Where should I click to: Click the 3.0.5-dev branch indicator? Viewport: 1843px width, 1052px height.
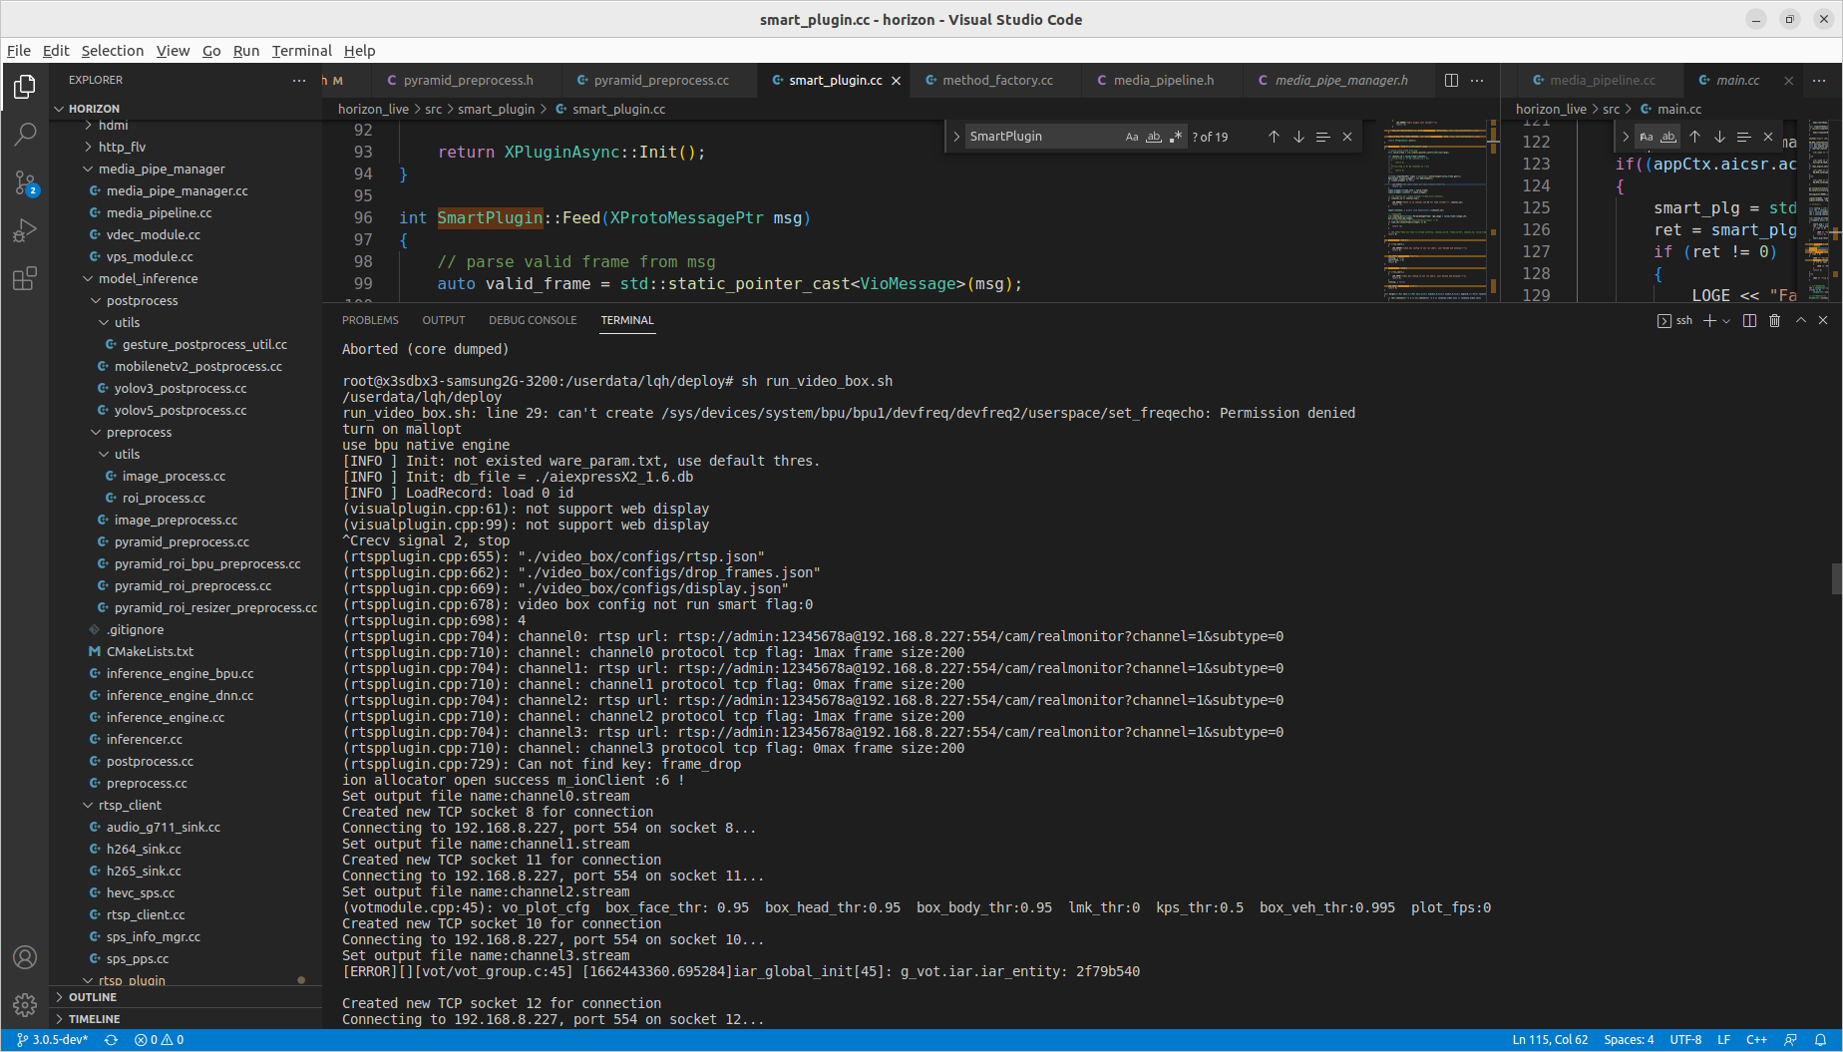53,1040
